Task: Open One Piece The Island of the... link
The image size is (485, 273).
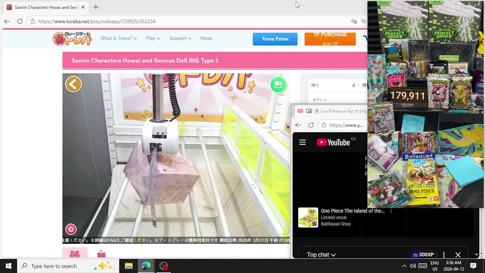Action: pos(353,211)
